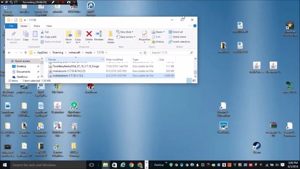Click Cut in the Clipboard group
Screen dimensions: 300x169
tap(45, 32)
